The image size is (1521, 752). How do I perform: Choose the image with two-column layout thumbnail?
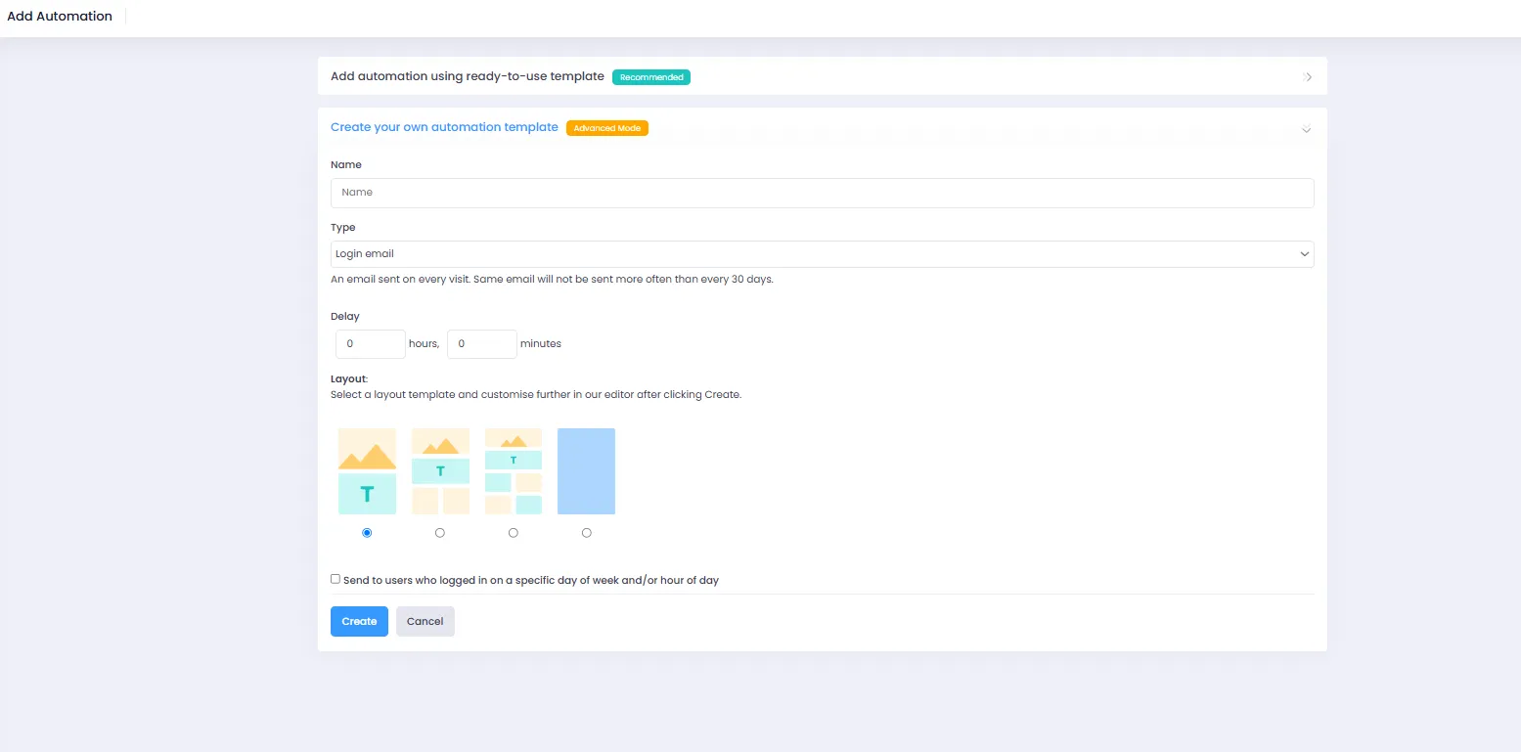440,471
